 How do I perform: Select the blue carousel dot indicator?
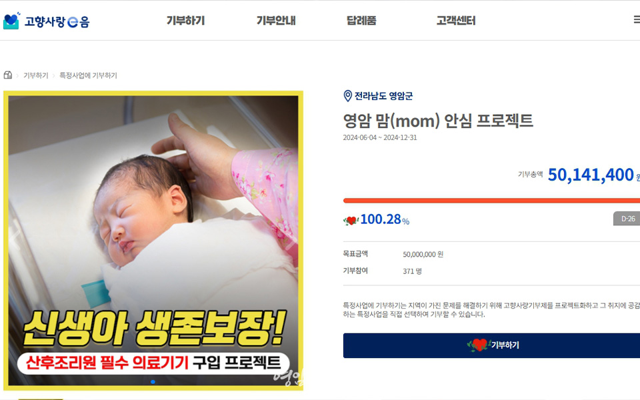click(x=153, y=382)
